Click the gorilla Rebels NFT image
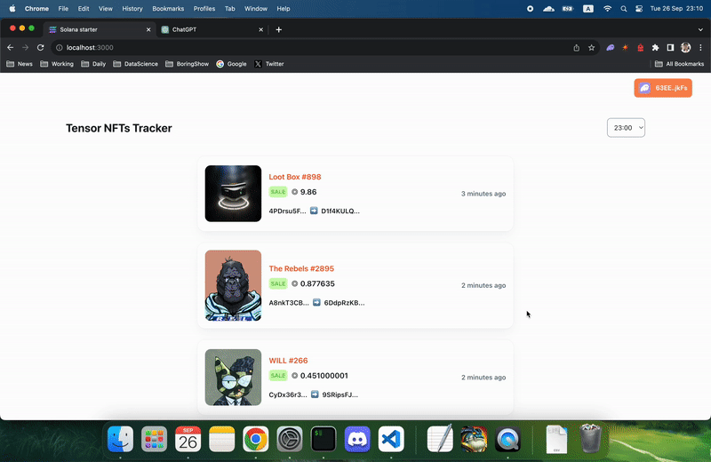This screenshot has height=462, width=711. click(233, 285)
